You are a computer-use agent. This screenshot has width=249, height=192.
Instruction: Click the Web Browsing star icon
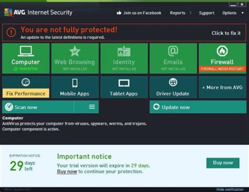75,51
